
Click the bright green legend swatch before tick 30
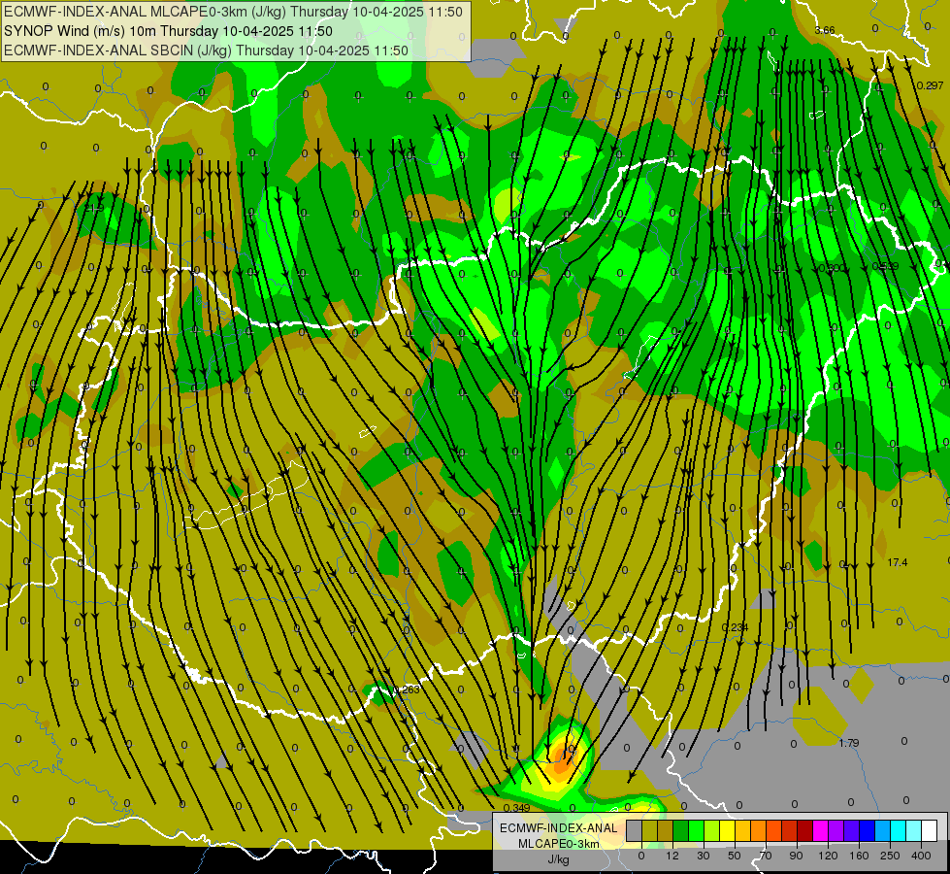[x=697, y=830]
